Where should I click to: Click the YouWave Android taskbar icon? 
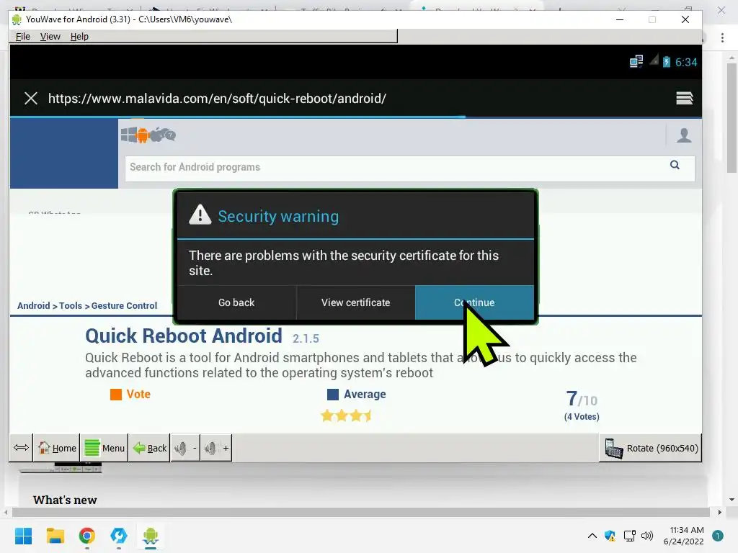point(151,536)
